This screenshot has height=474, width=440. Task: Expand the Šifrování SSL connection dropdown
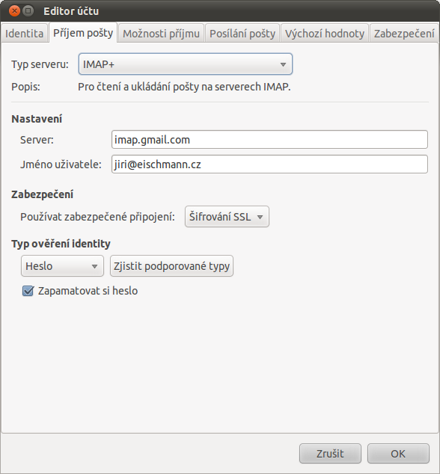(227, 217)
